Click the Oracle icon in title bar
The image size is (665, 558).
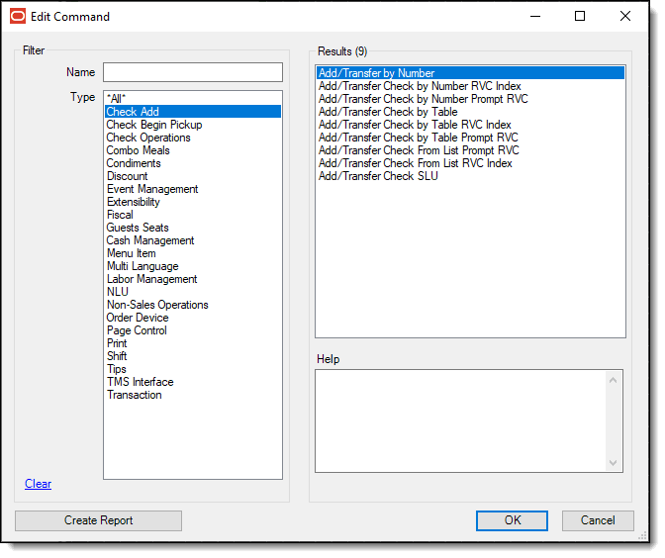coord(18,16)
